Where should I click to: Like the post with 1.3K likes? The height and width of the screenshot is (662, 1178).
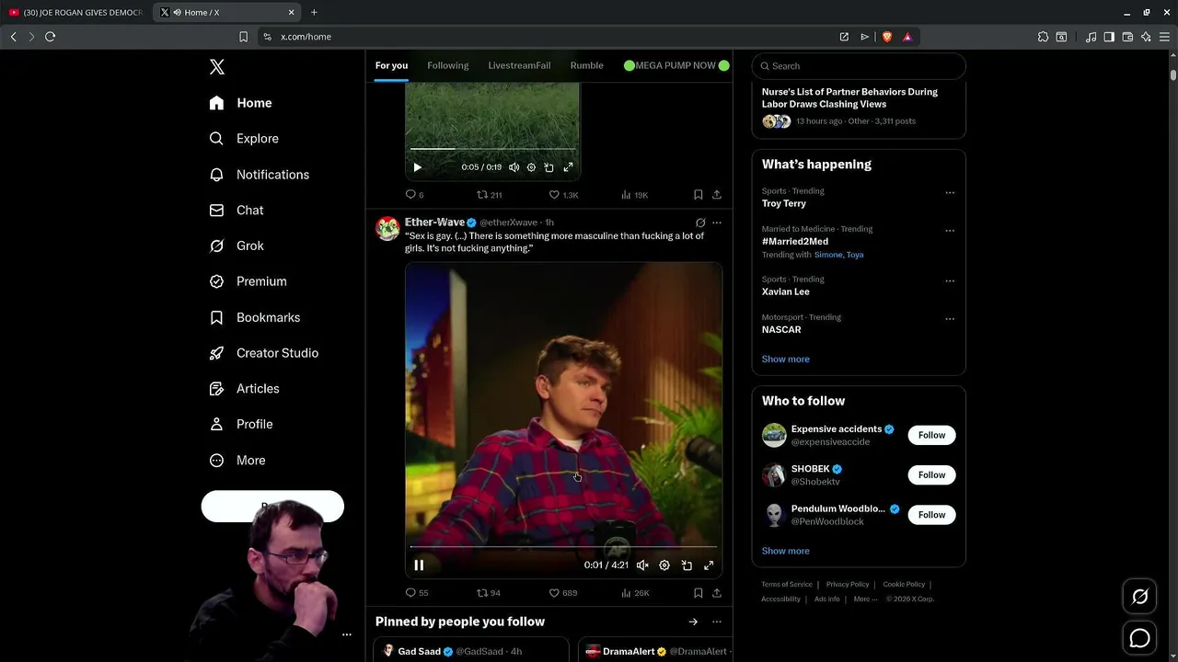tap(563, 195)
